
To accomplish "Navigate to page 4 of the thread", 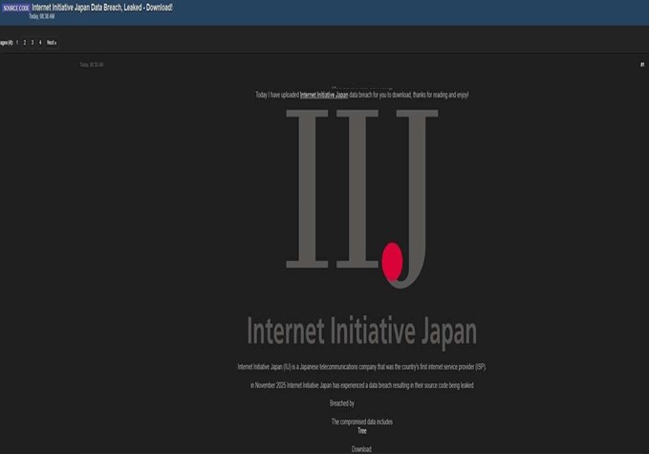I will (x=39, y=43).
